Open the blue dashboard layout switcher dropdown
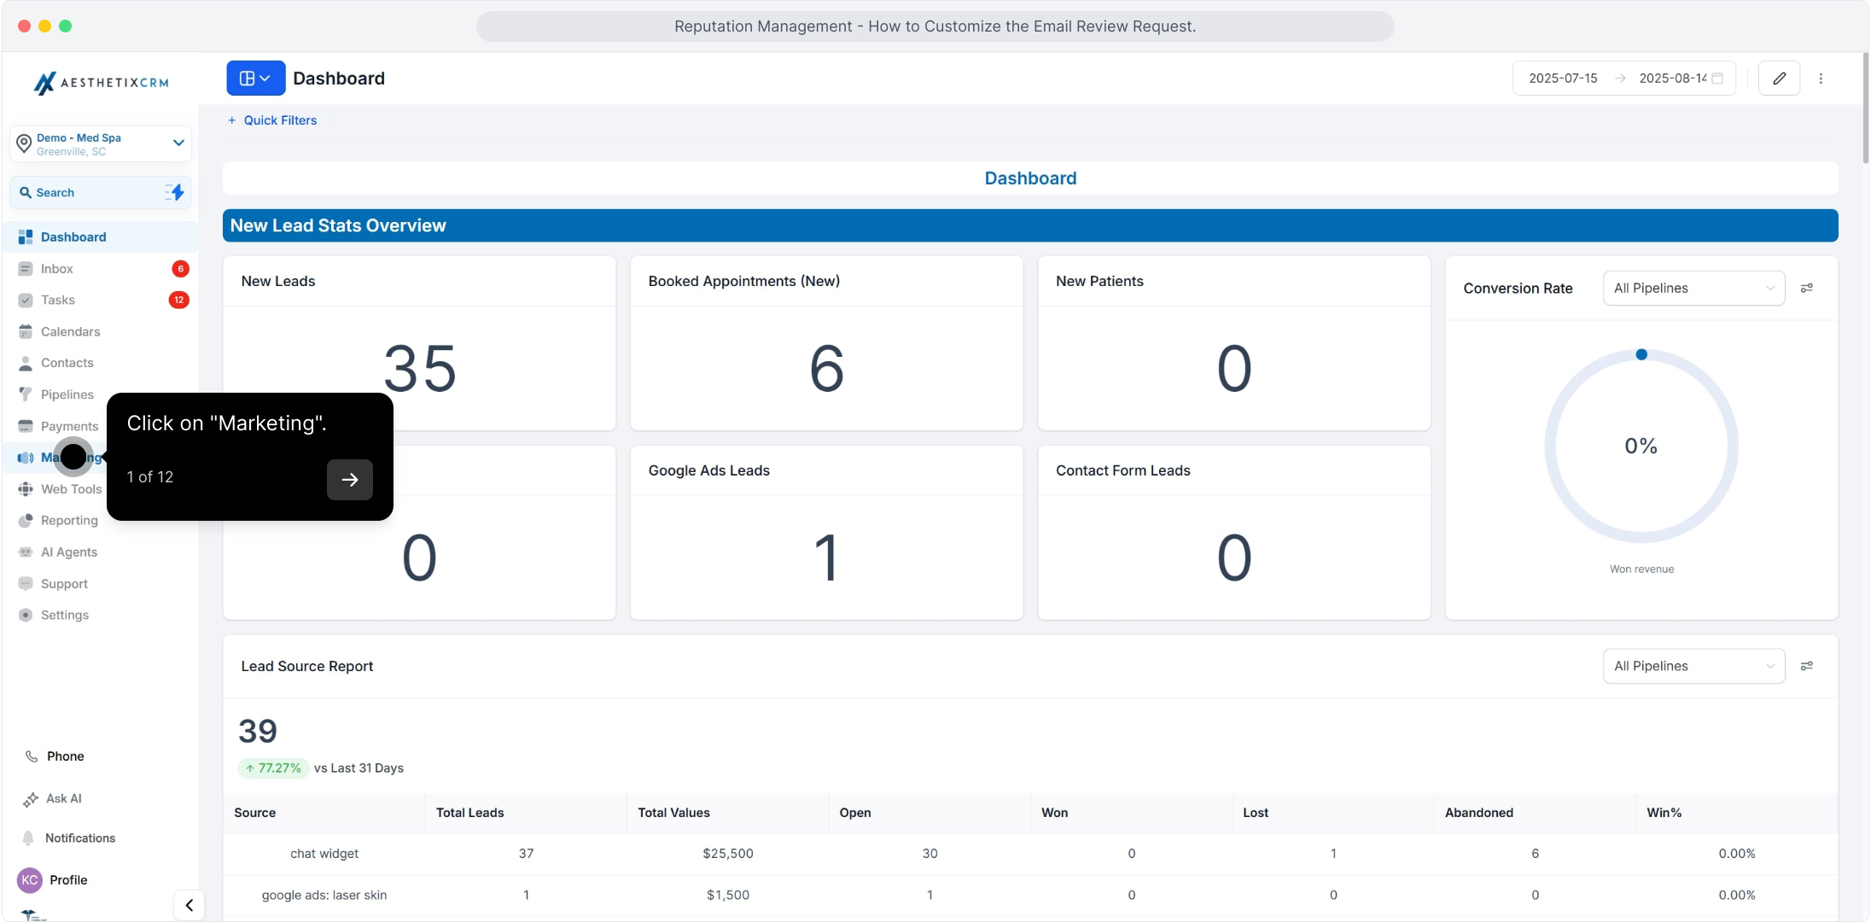This screenshot has width=1871, height=922. (x=256, y=79)
